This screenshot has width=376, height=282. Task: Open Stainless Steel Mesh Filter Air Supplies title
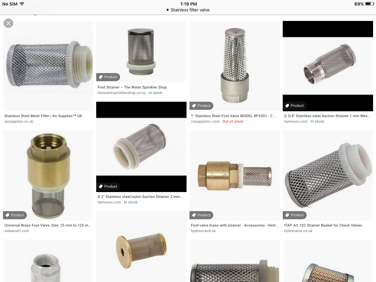[43, 116]
